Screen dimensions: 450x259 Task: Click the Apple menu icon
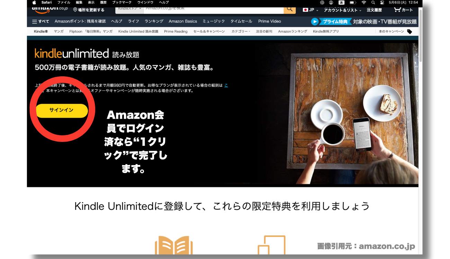point(34,2)
